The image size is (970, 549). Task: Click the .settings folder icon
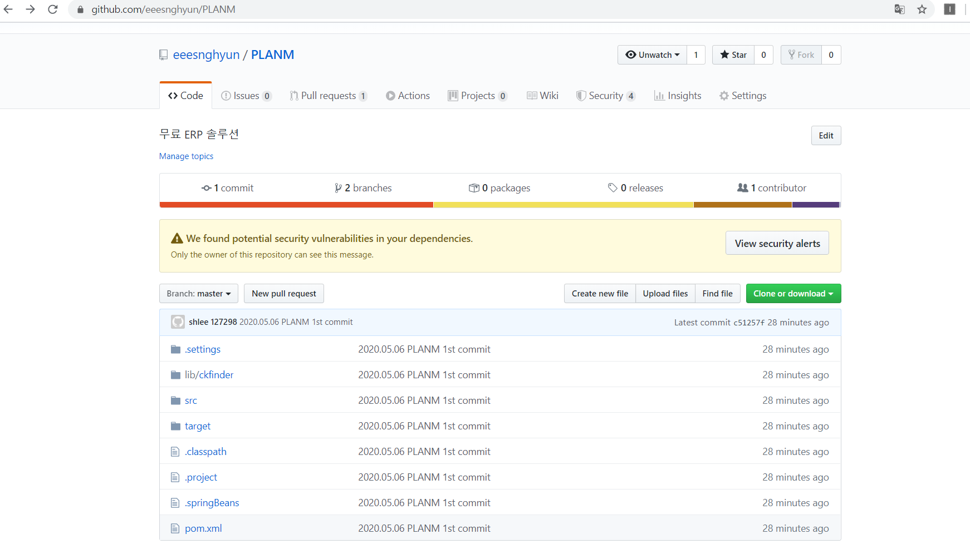(x=175, y=349)
